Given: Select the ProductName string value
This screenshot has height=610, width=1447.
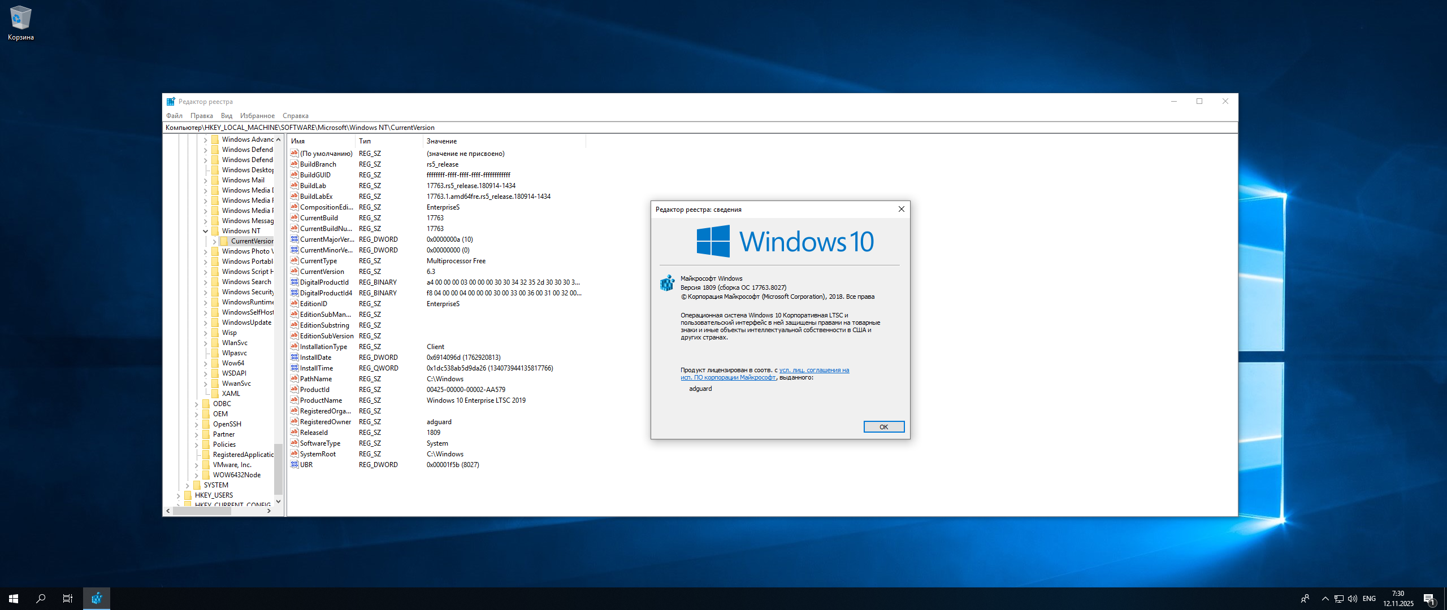Looking at the screenshot, I should (x=320, y=400).
